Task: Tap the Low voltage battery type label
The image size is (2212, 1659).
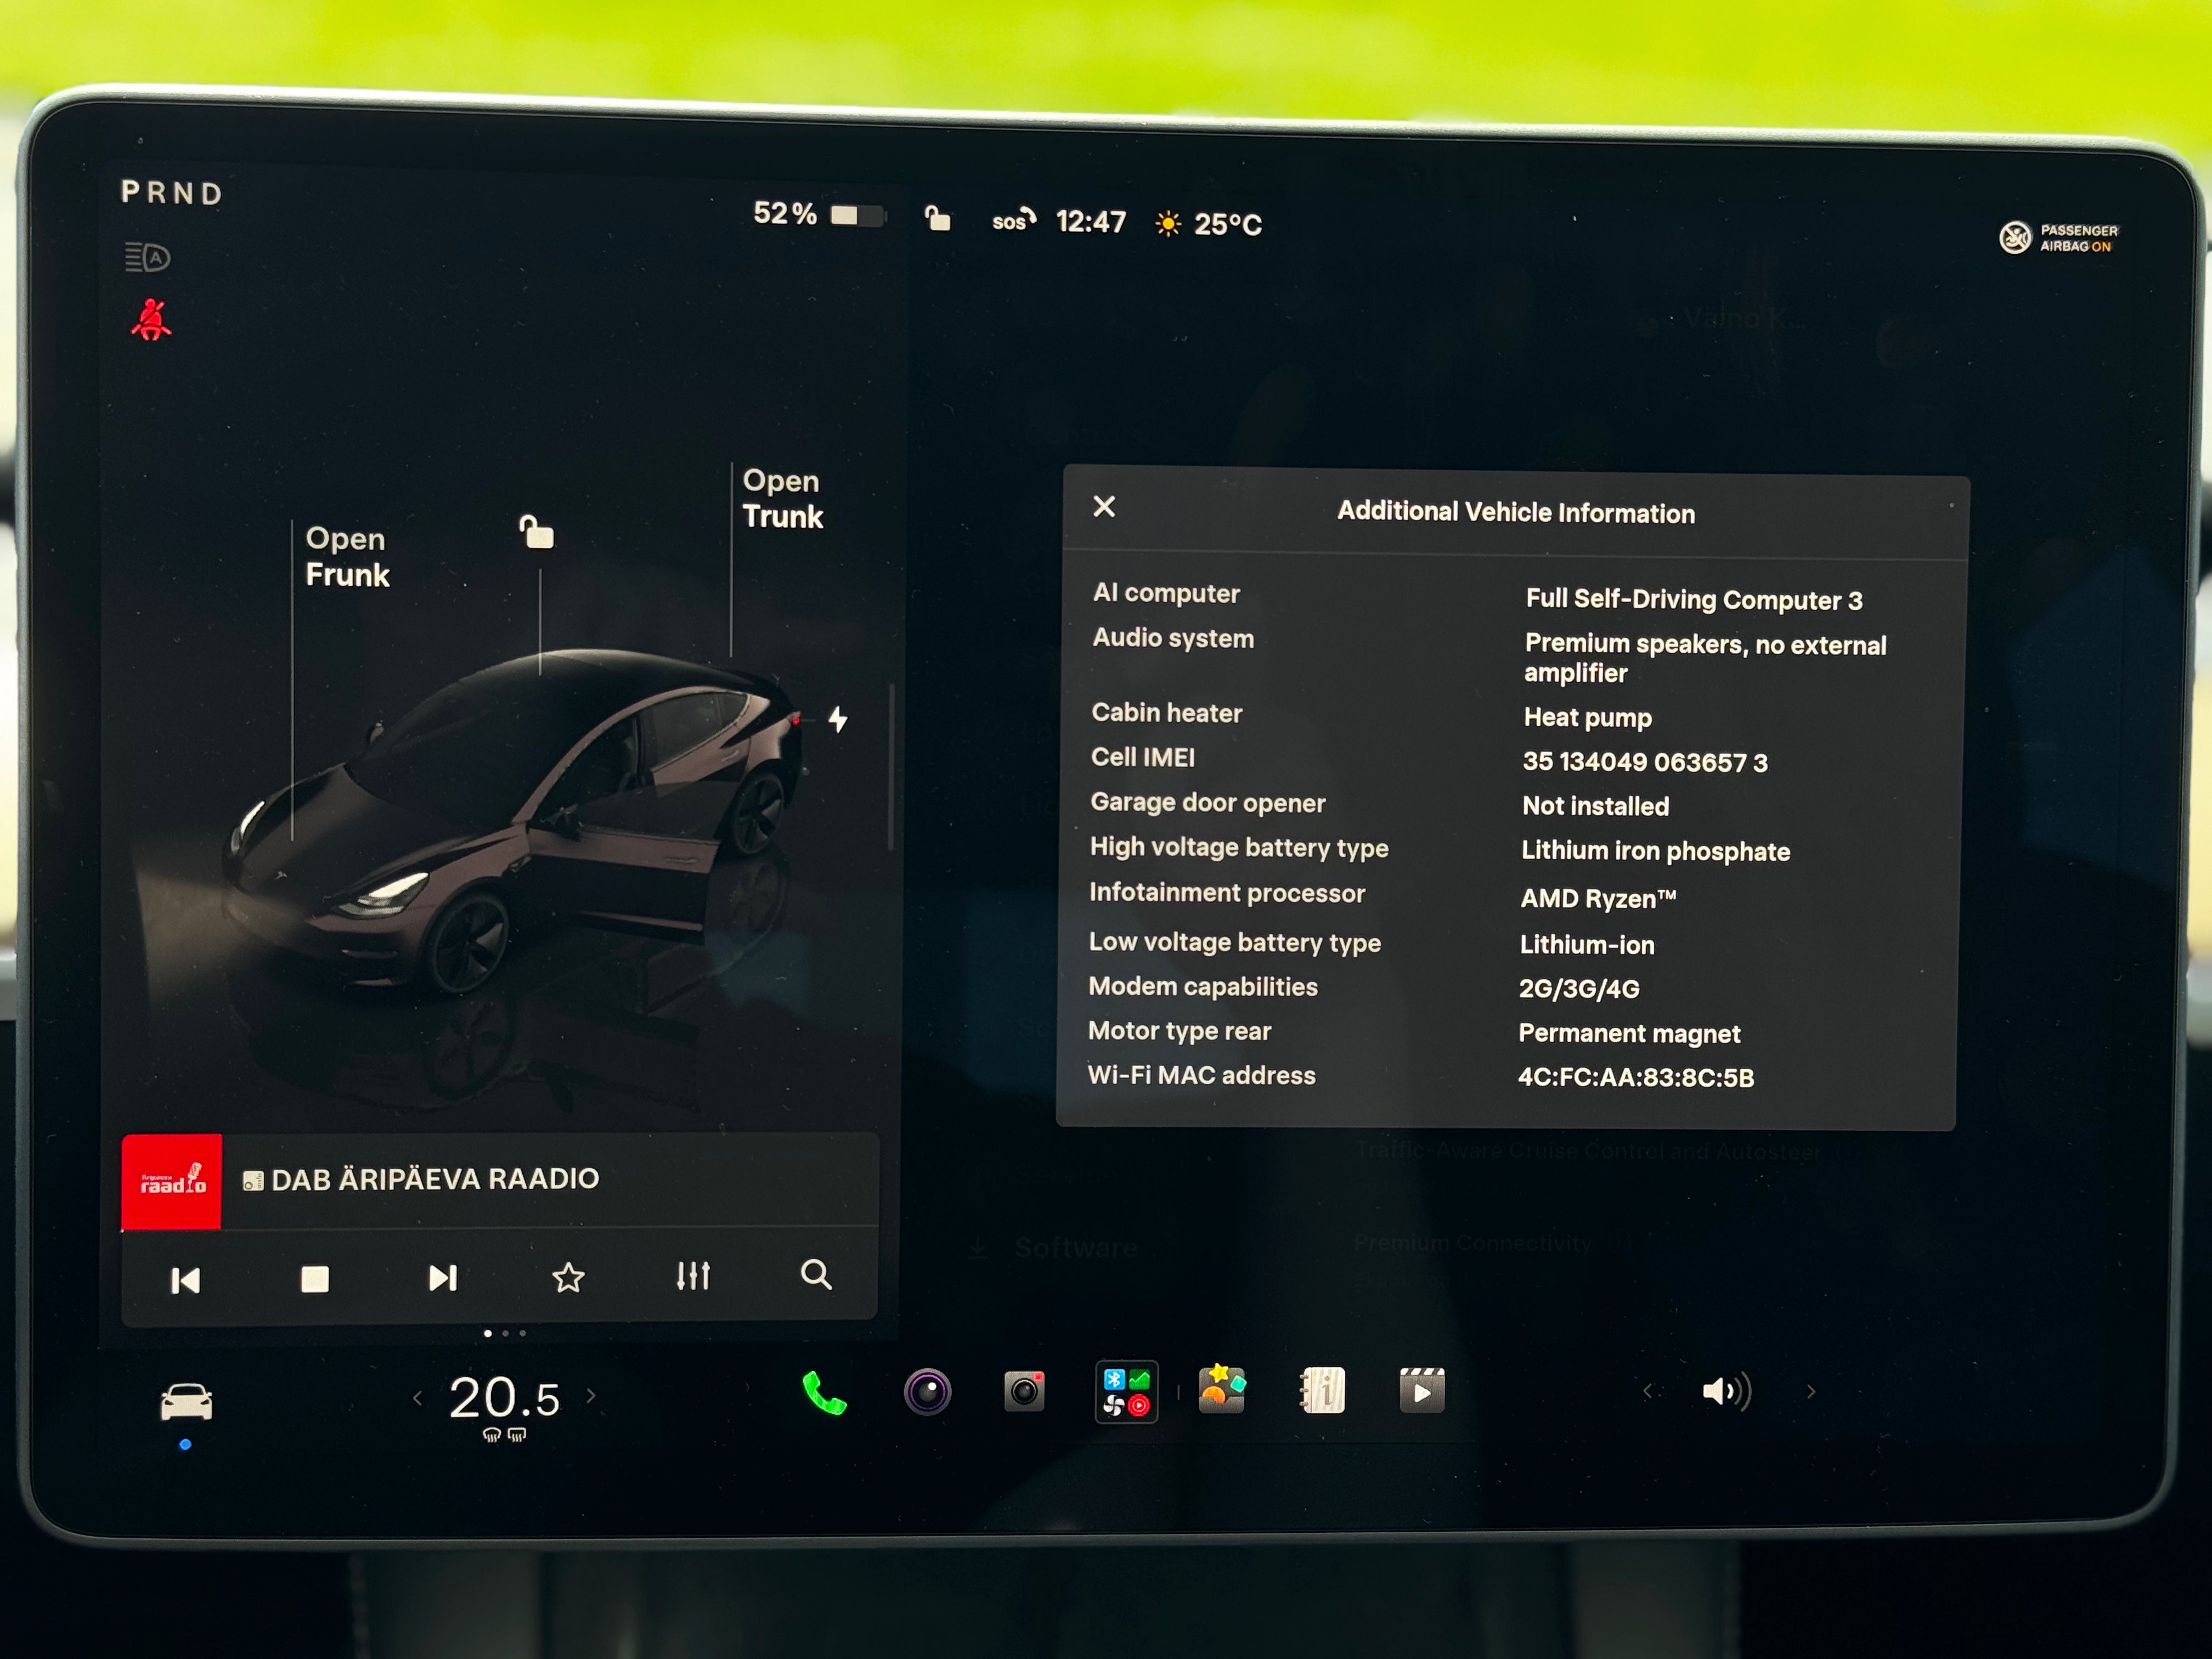Action: [x=1235, y=943]
